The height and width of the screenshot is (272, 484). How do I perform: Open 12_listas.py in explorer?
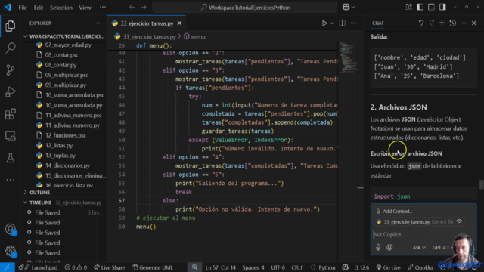coord(59,146)
